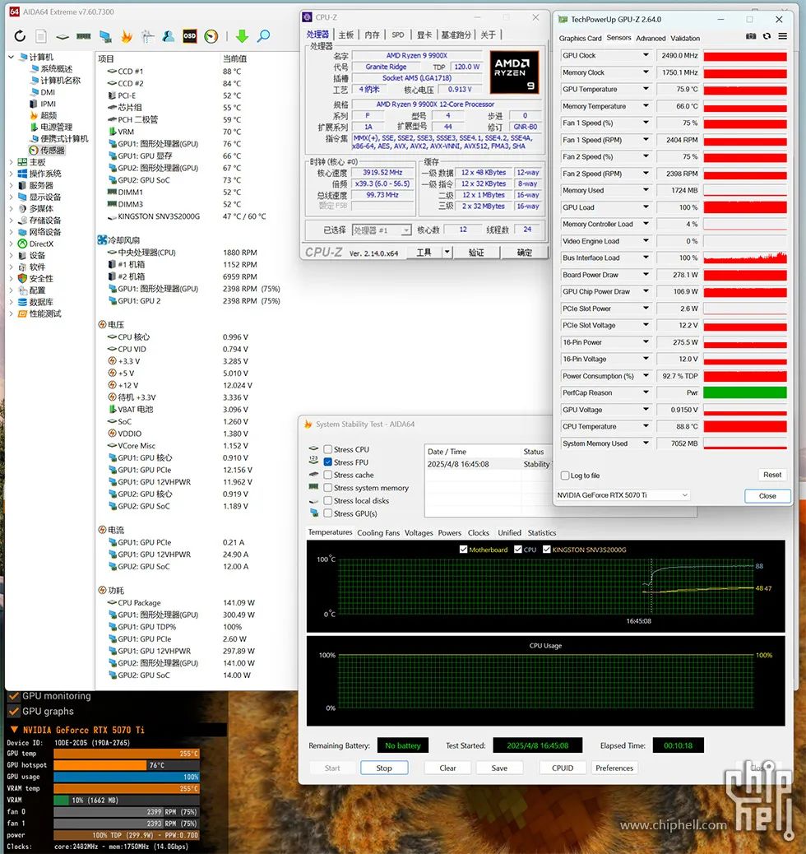Open the Graphics Card tab in GPU-Z
Screen dimensions: 806x854
click(580, 38)
